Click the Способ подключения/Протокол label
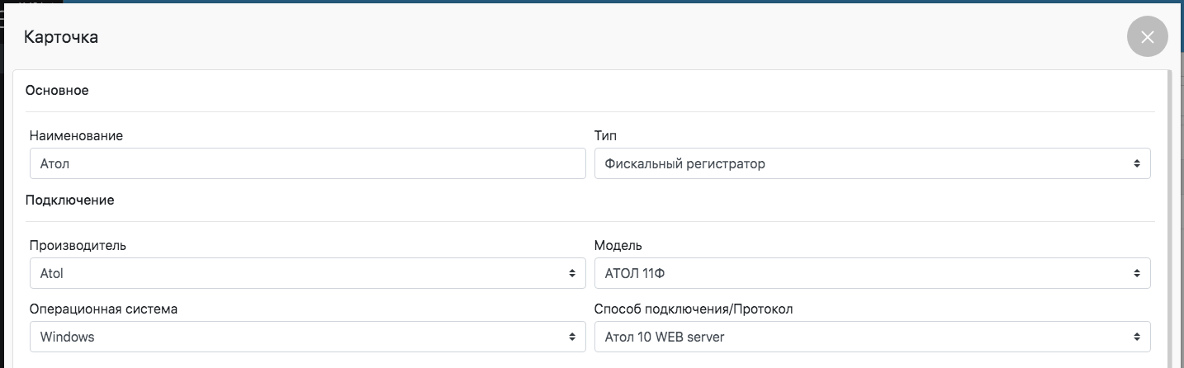1184x368 pixels. pyautogui.click(x=694, y=309)
